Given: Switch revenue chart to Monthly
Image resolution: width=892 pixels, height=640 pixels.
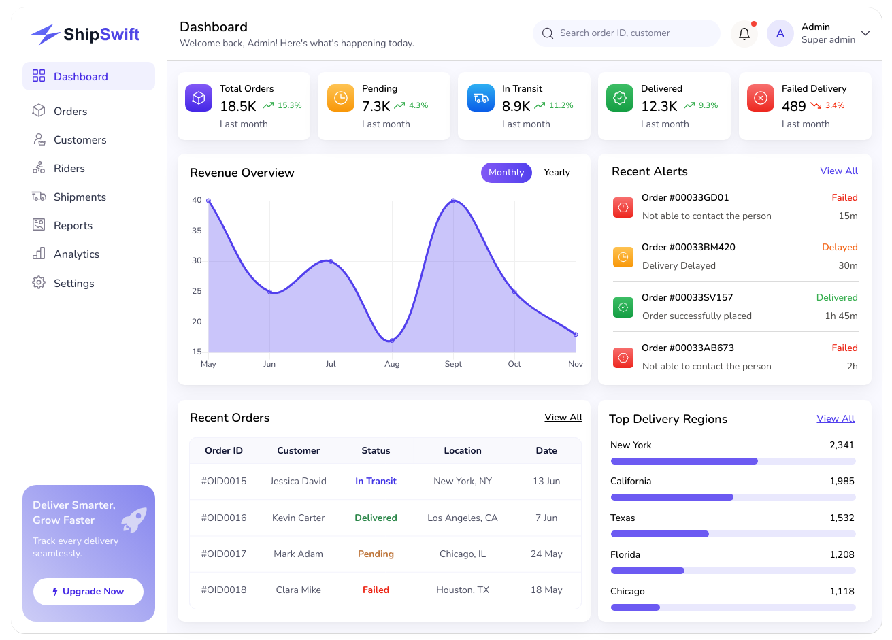Looking at the screenshot, I should [506, 173].
